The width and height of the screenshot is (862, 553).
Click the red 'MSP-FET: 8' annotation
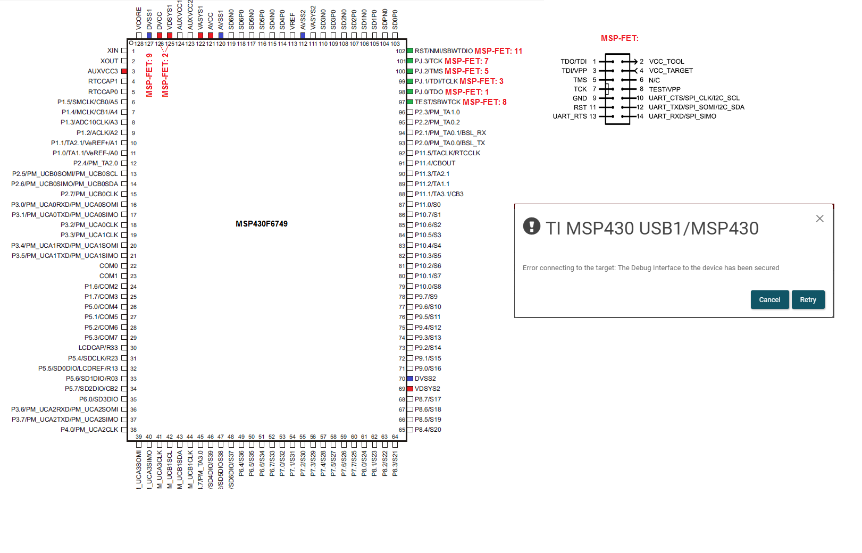tap(484, 102)
